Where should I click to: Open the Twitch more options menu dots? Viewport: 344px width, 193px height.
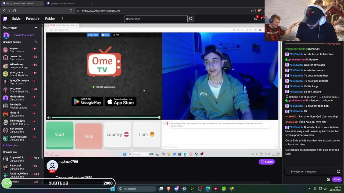click(x=62, y=19)
